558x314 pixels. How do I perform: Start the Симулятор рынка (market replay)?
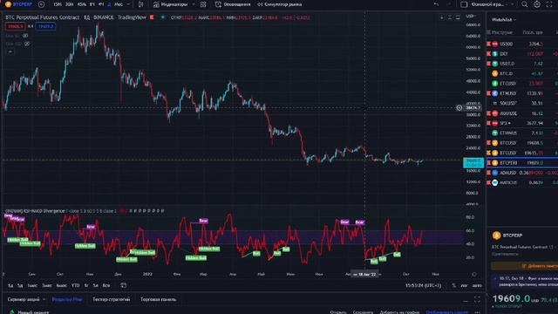click(280, 4)
